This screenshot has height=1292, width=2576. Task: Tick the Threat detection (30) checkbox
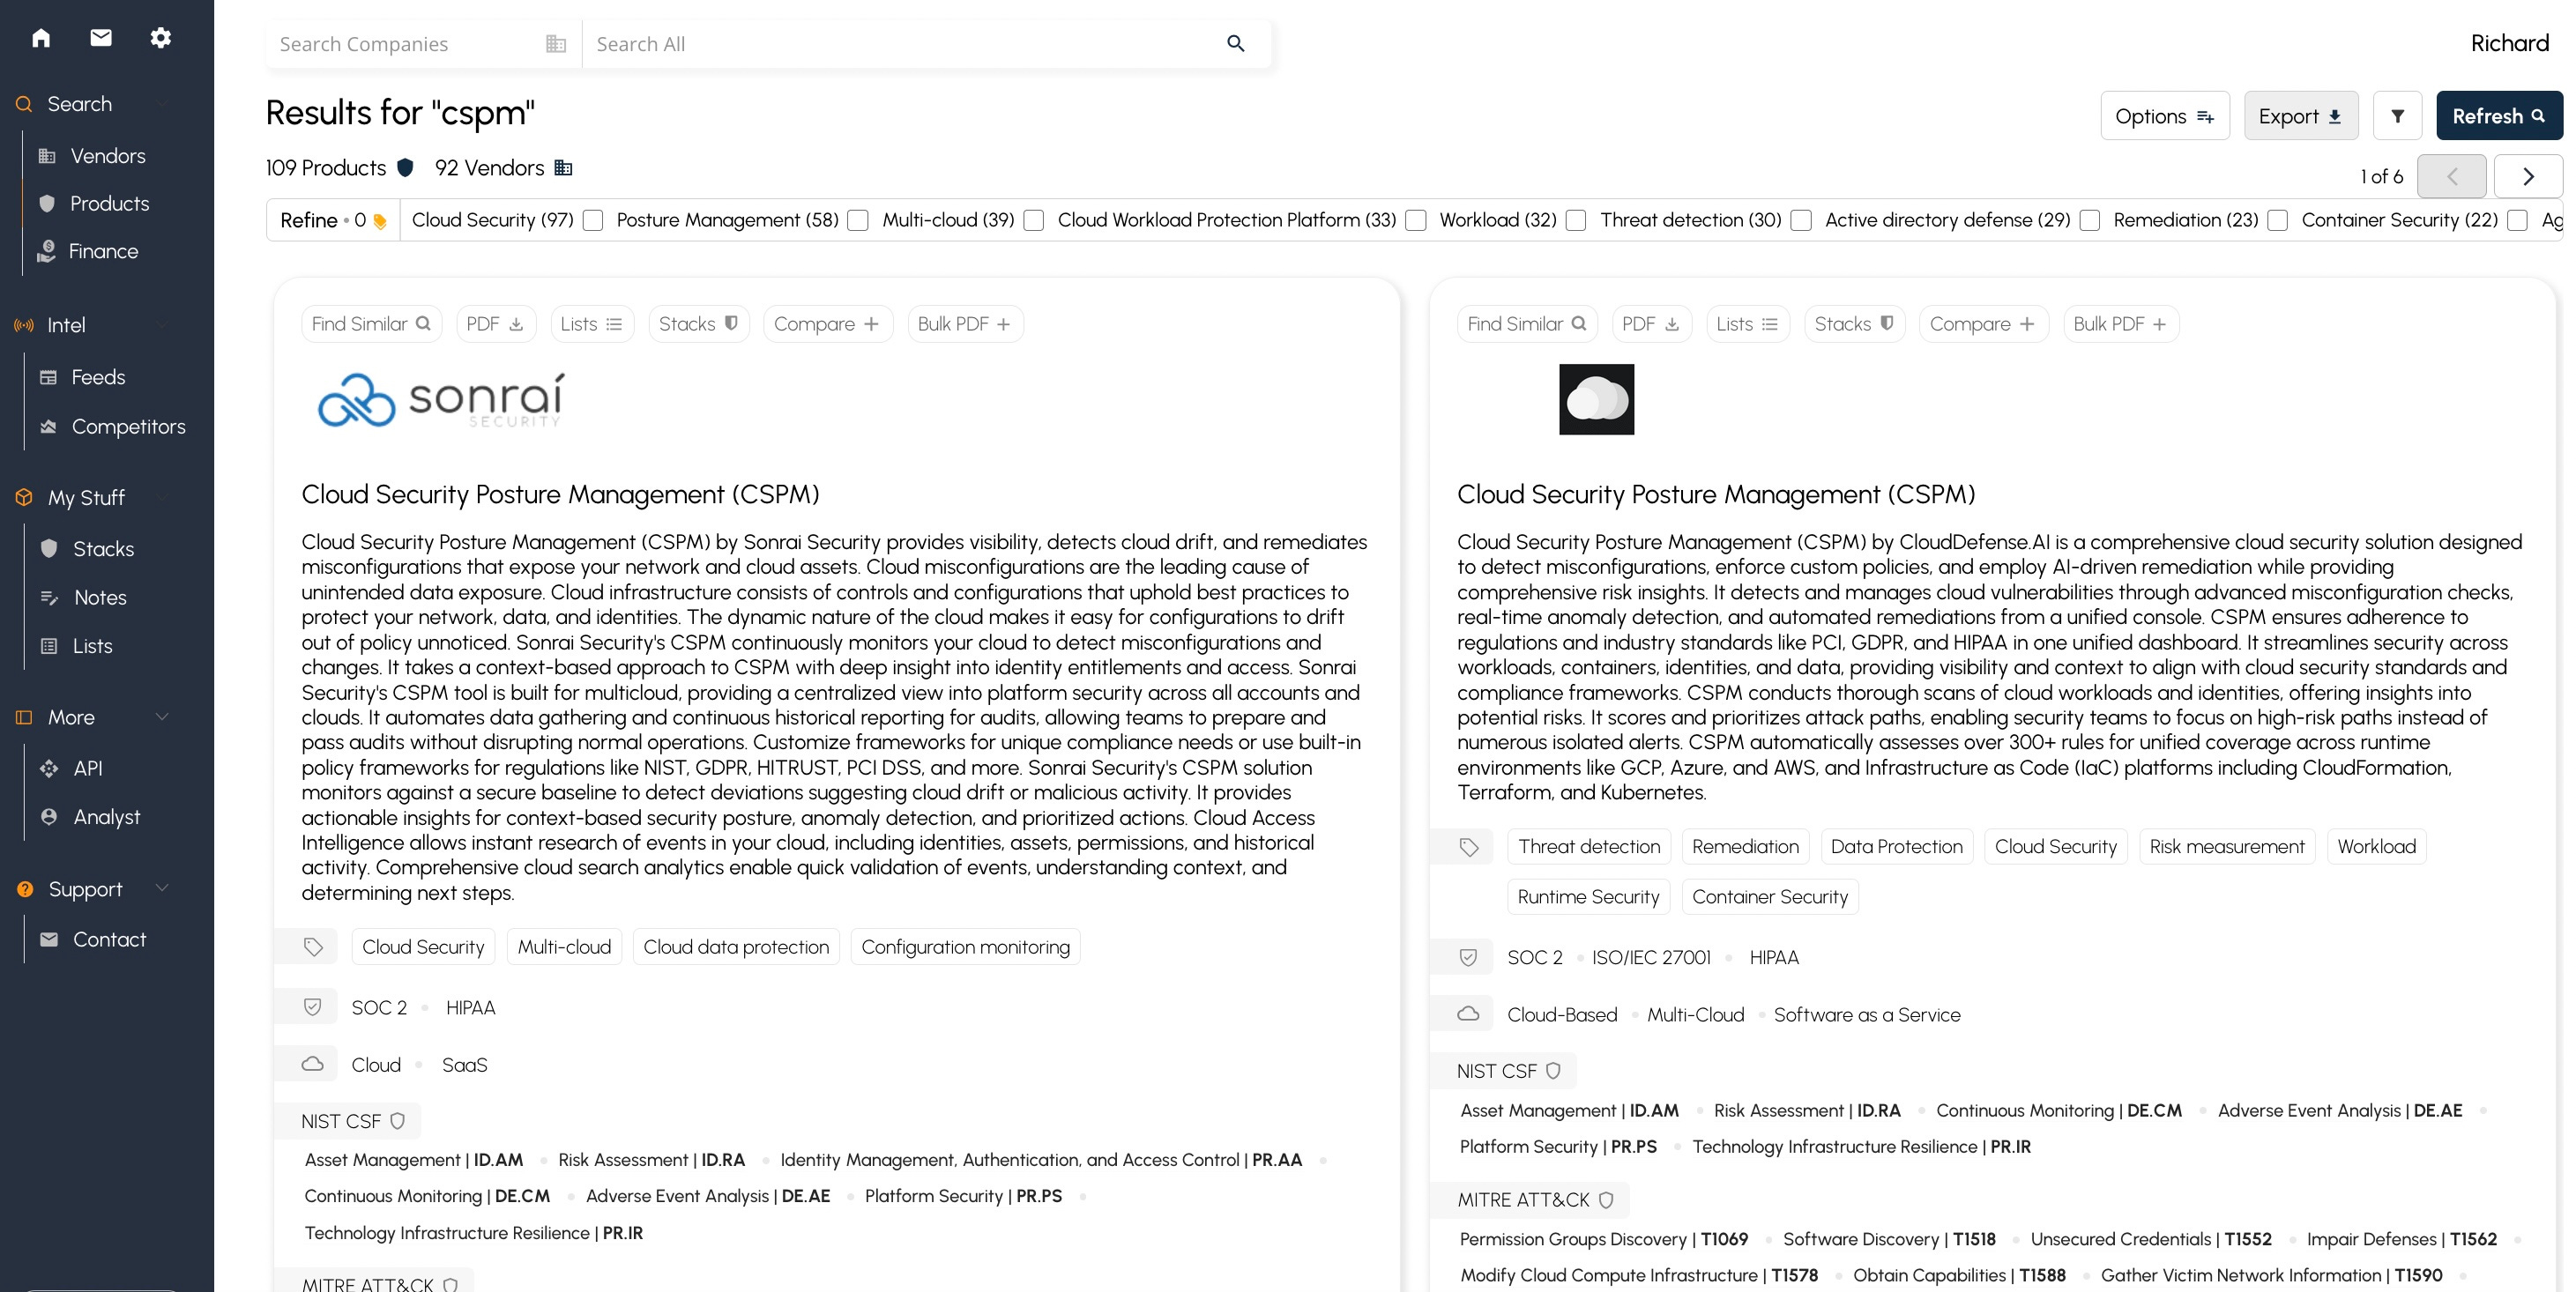(x=1801, y=220)
